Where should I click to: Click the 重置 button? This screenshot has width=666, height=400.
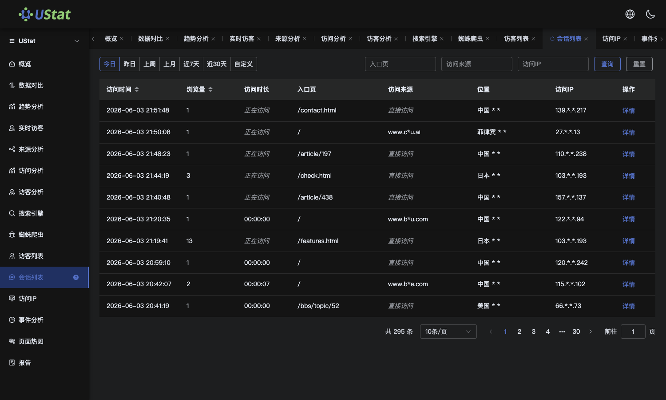point(639,64)
